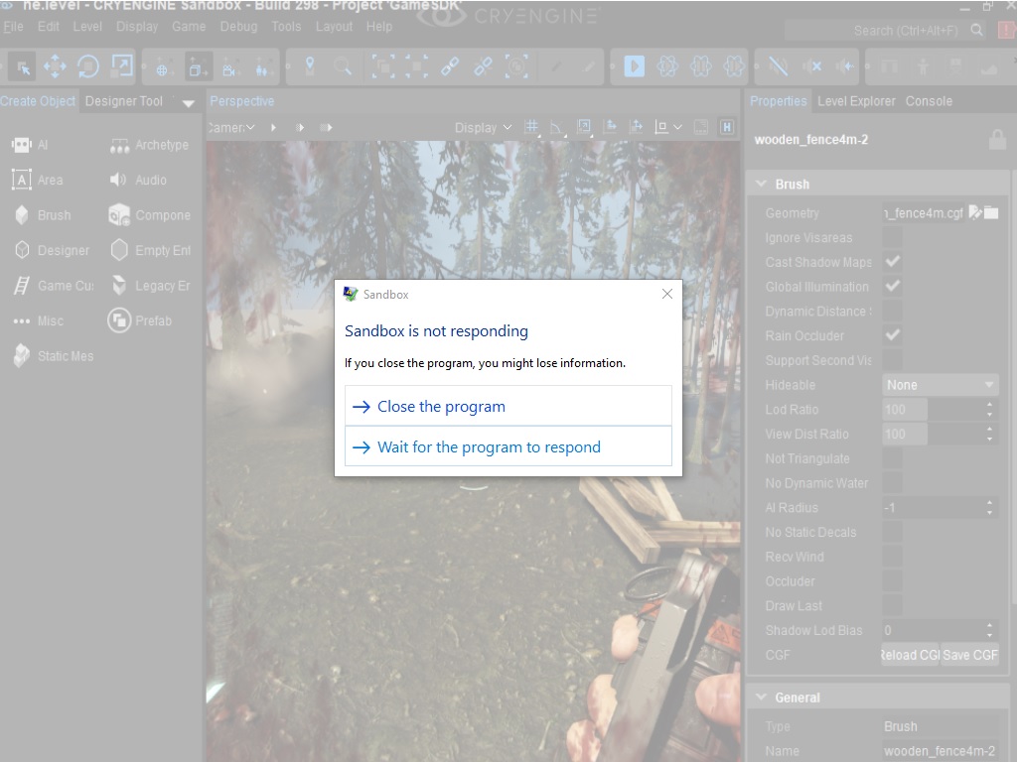1017x762 pixels.
Task: Open the Camera dropdown in viewport
Action: pyautogui.click(x=232, y=128)
